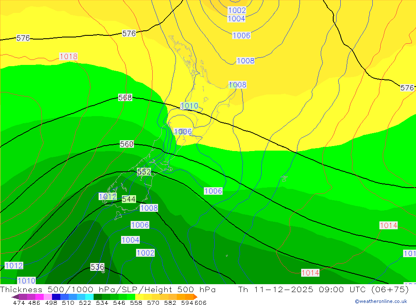Image resolution: width=416 pixels, height=305 pixels.
Task: Click the bright yellow legend swatch
Action: (139, 297)
